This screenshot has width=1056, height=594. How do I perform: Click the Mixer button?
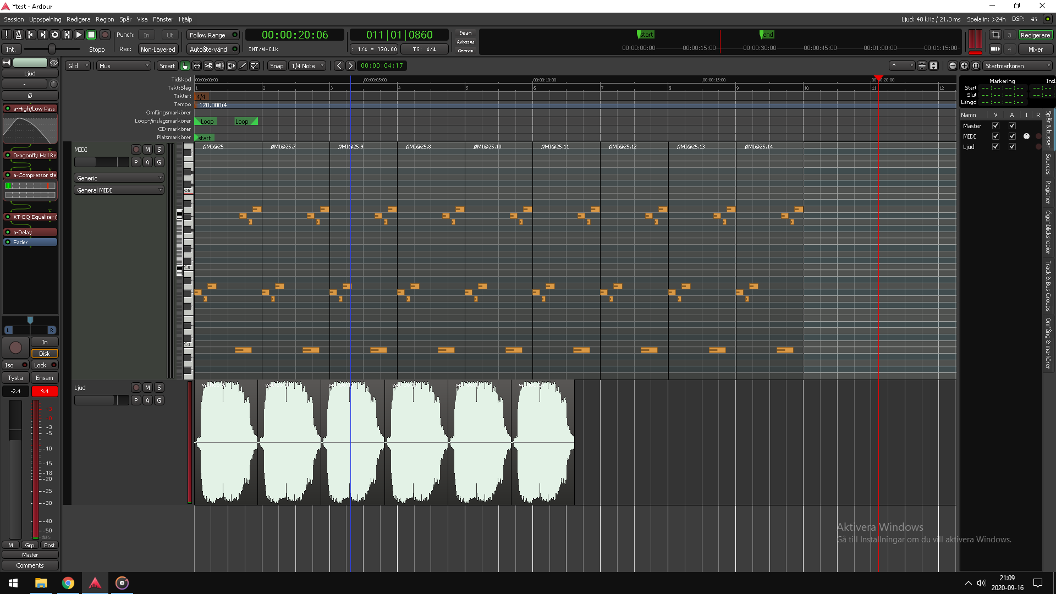(1035, 50)
